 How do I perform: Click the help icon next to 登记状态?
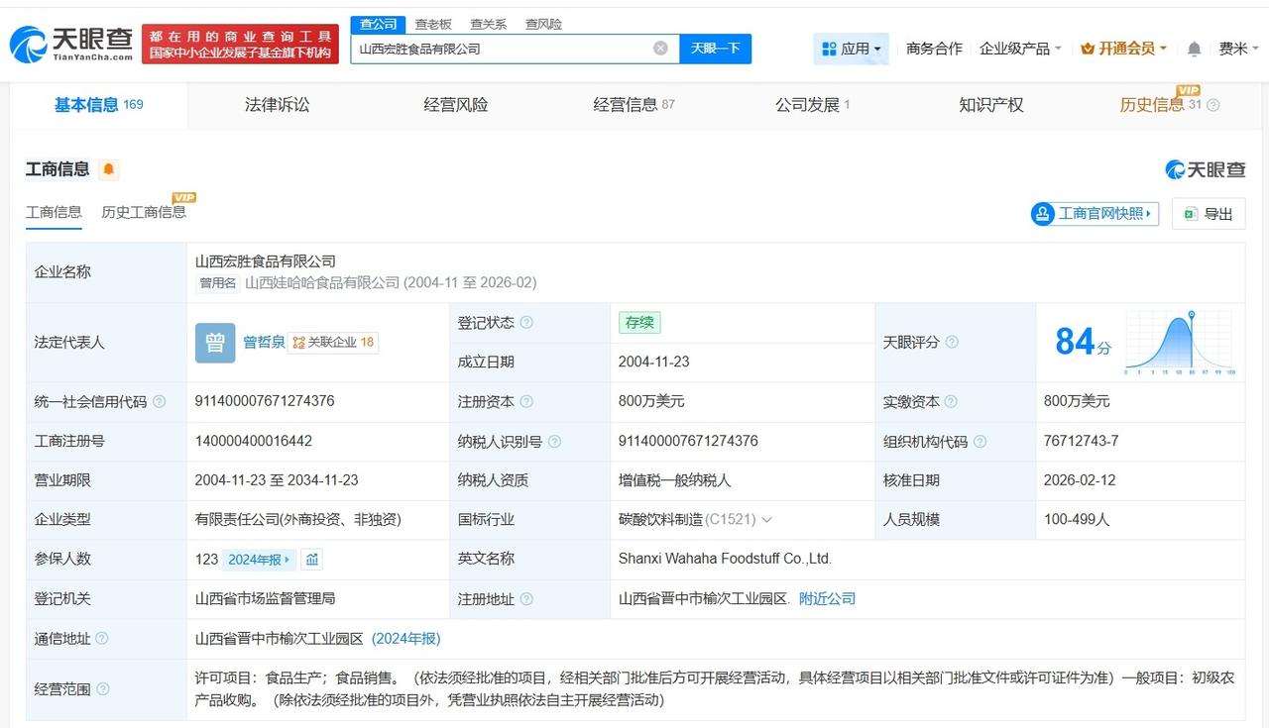coord(526,323)
